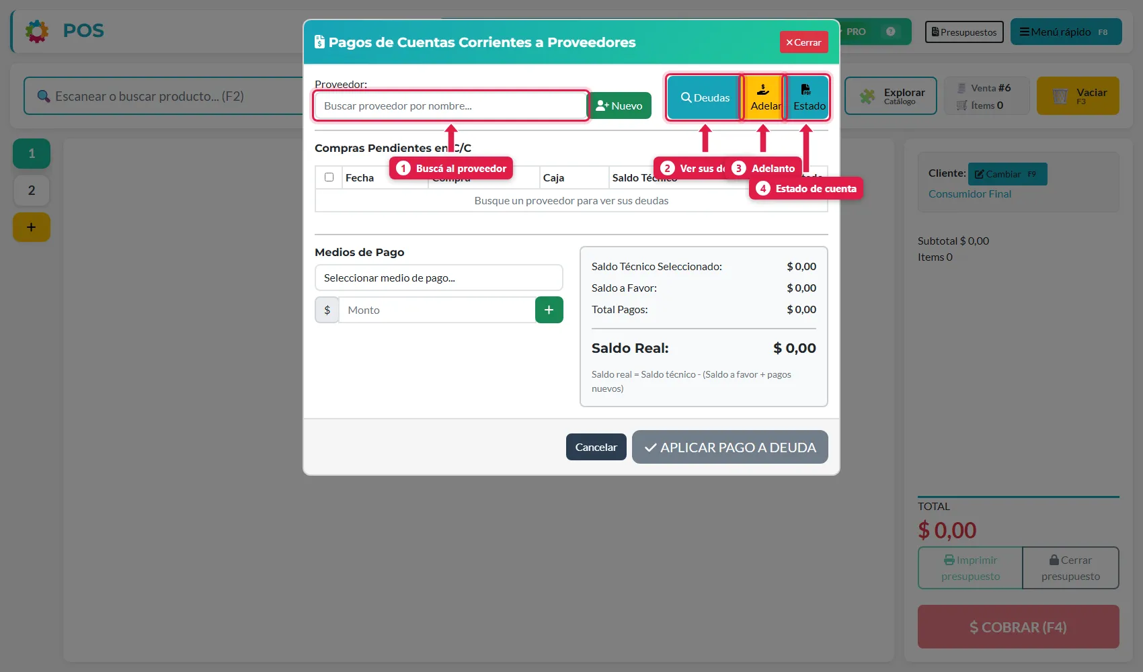Open the Estado de cuenta document button
Viewport: 1143px width, 672px height.
[x=807, y=97]
